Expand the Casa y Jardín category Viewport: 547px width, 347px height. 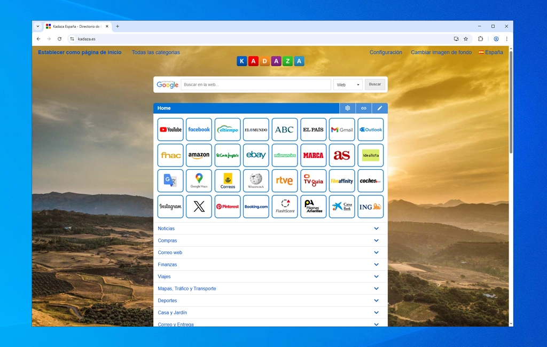coord(270,312)
